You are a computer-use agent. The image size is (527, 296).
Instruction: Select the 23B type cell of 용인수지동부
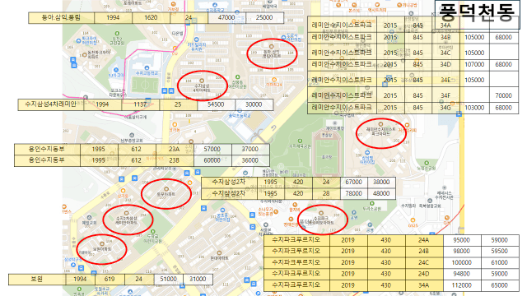[x=174, y=161]
